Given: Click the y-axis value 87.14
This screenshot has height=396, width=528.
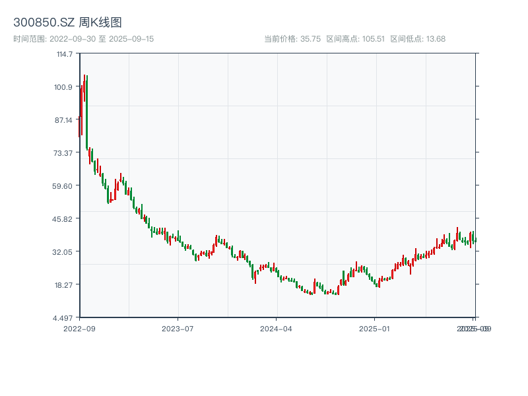Looking at the screenshot, I should (x=63, y=120).
